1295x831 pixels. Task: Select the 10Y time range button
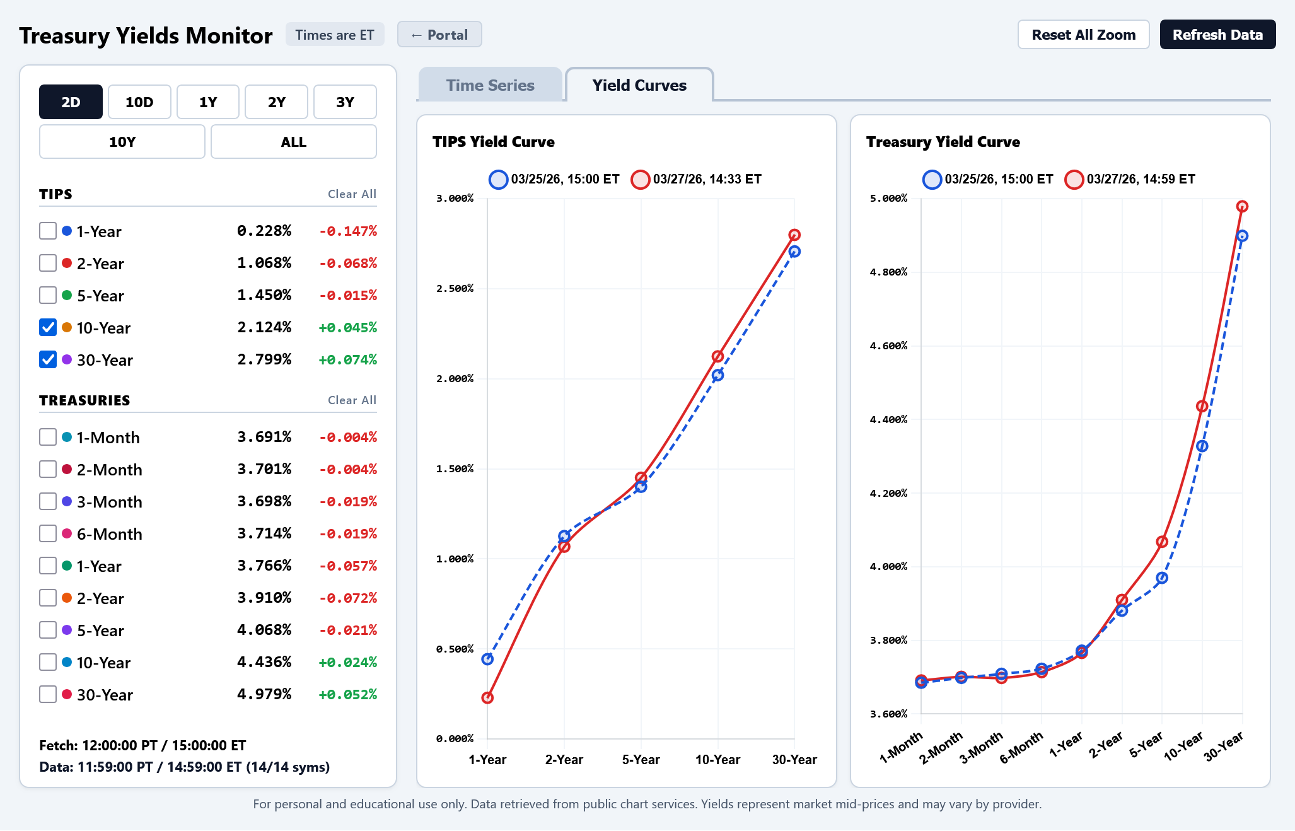pyautogui.click(x=122, y=142)
